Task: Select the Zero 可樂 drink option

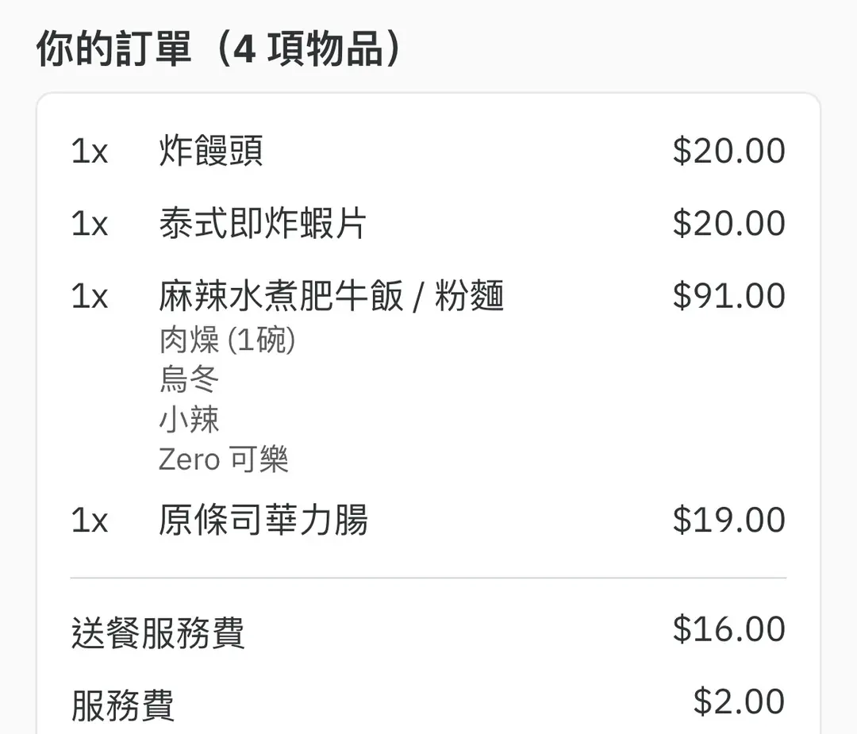Action: 224,459
